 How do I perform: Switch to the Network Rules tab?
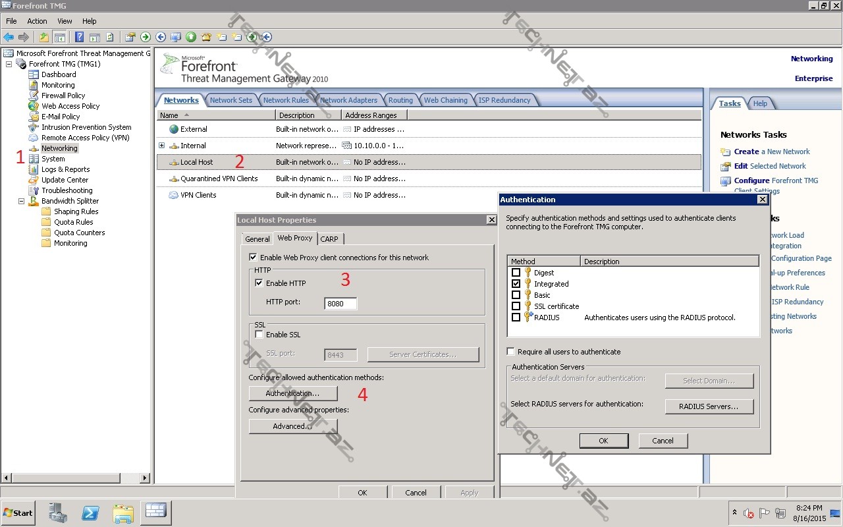(286, 100)
